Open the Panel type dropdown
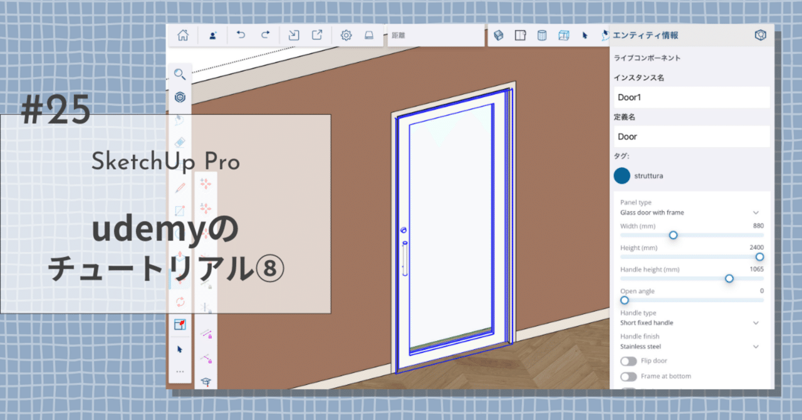Viewport: 802px width, 420px height. 755,213
